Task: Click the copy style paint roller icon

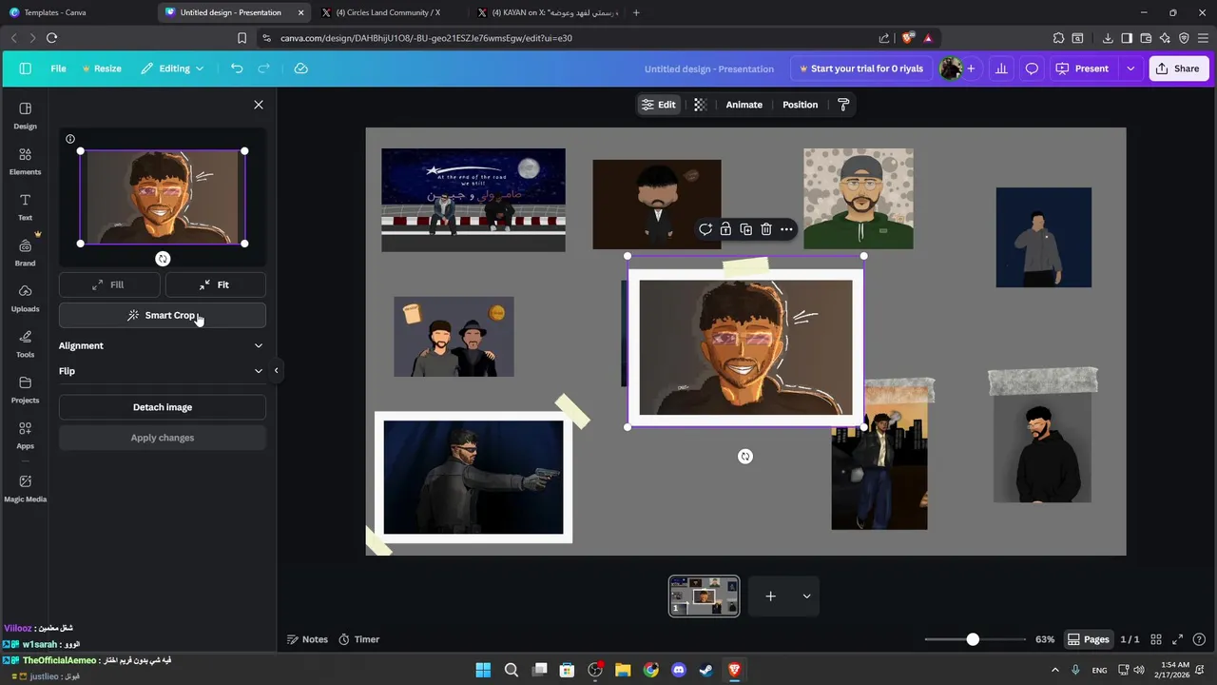Action: click(843, 105)
